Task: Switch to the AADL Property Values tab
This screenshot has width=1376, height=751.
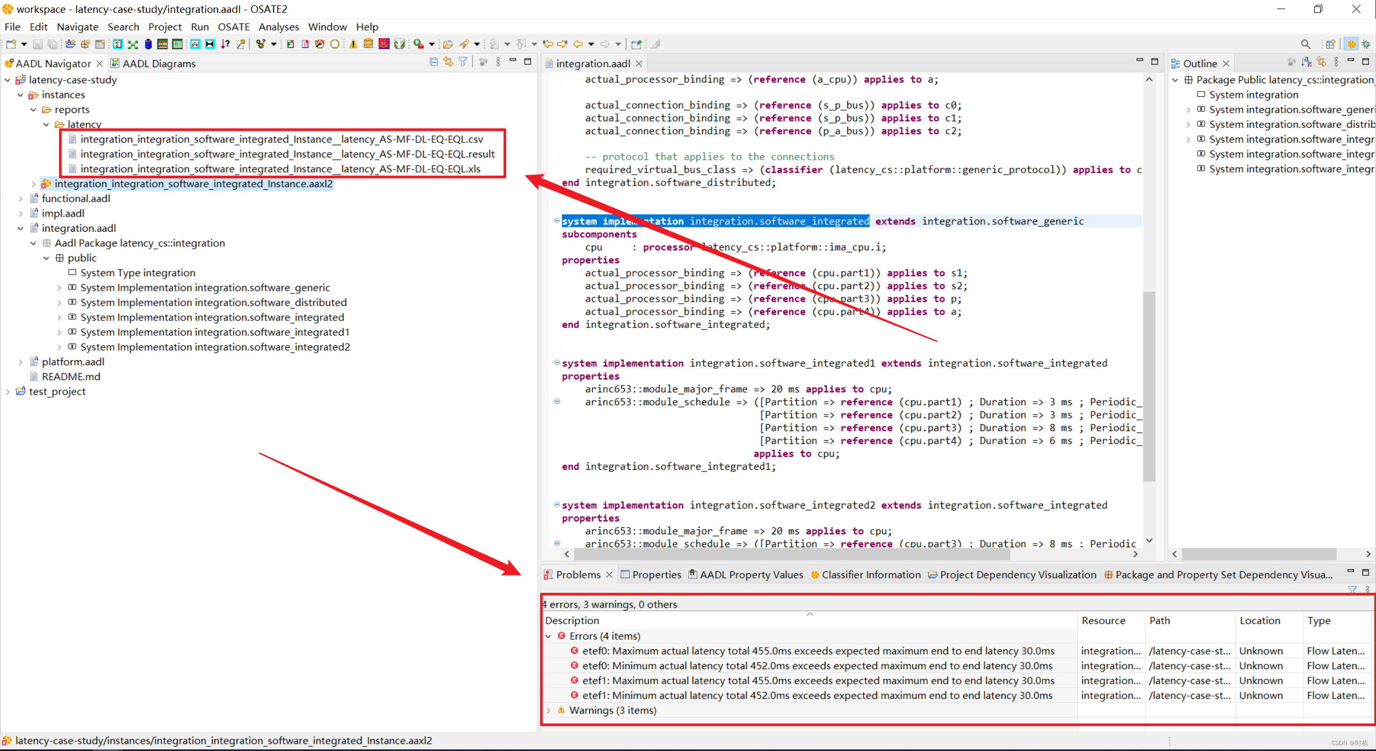Action: [751, 574]
